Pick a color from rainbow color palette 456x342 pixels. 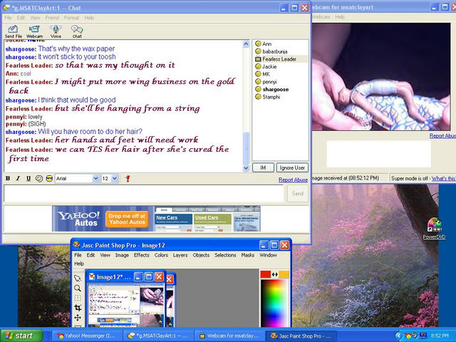tap(274, 304)
